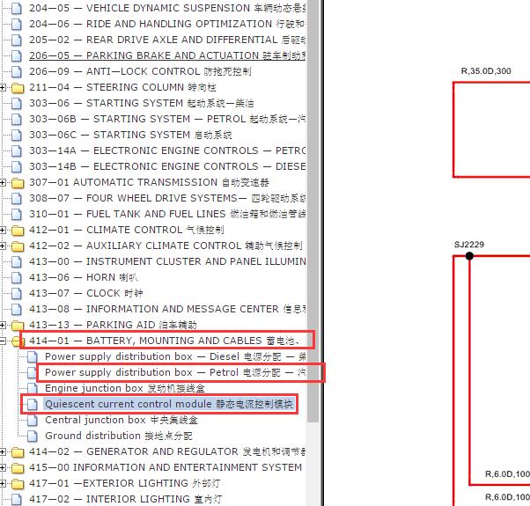Viewport: 530px width, 506px height.
Task: Click the SJ2229 splice junction dot
Action: pos(469,256)
